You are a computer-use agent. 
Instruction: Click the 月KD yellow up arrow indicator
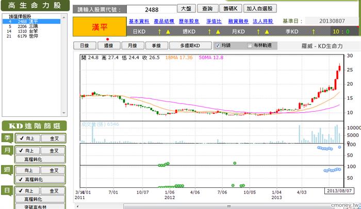click(x=258, y=31)
